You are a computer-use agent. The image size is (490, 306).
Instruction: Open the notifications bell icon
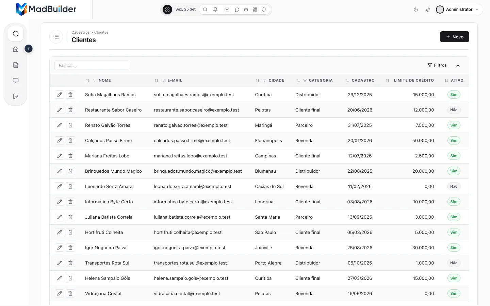215,10
